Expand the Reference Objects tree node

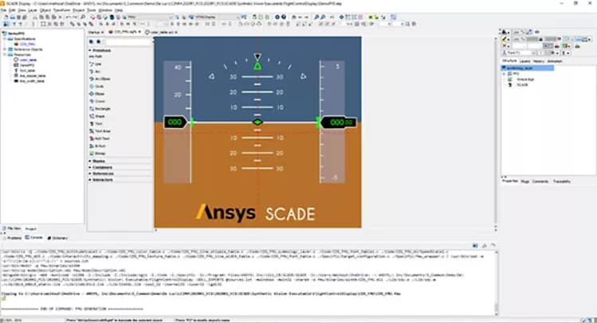click(5, 49)
